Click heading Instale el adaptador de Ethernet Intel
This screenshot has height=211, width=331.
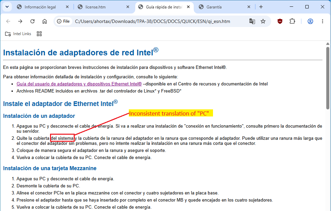tap(61, 103)
